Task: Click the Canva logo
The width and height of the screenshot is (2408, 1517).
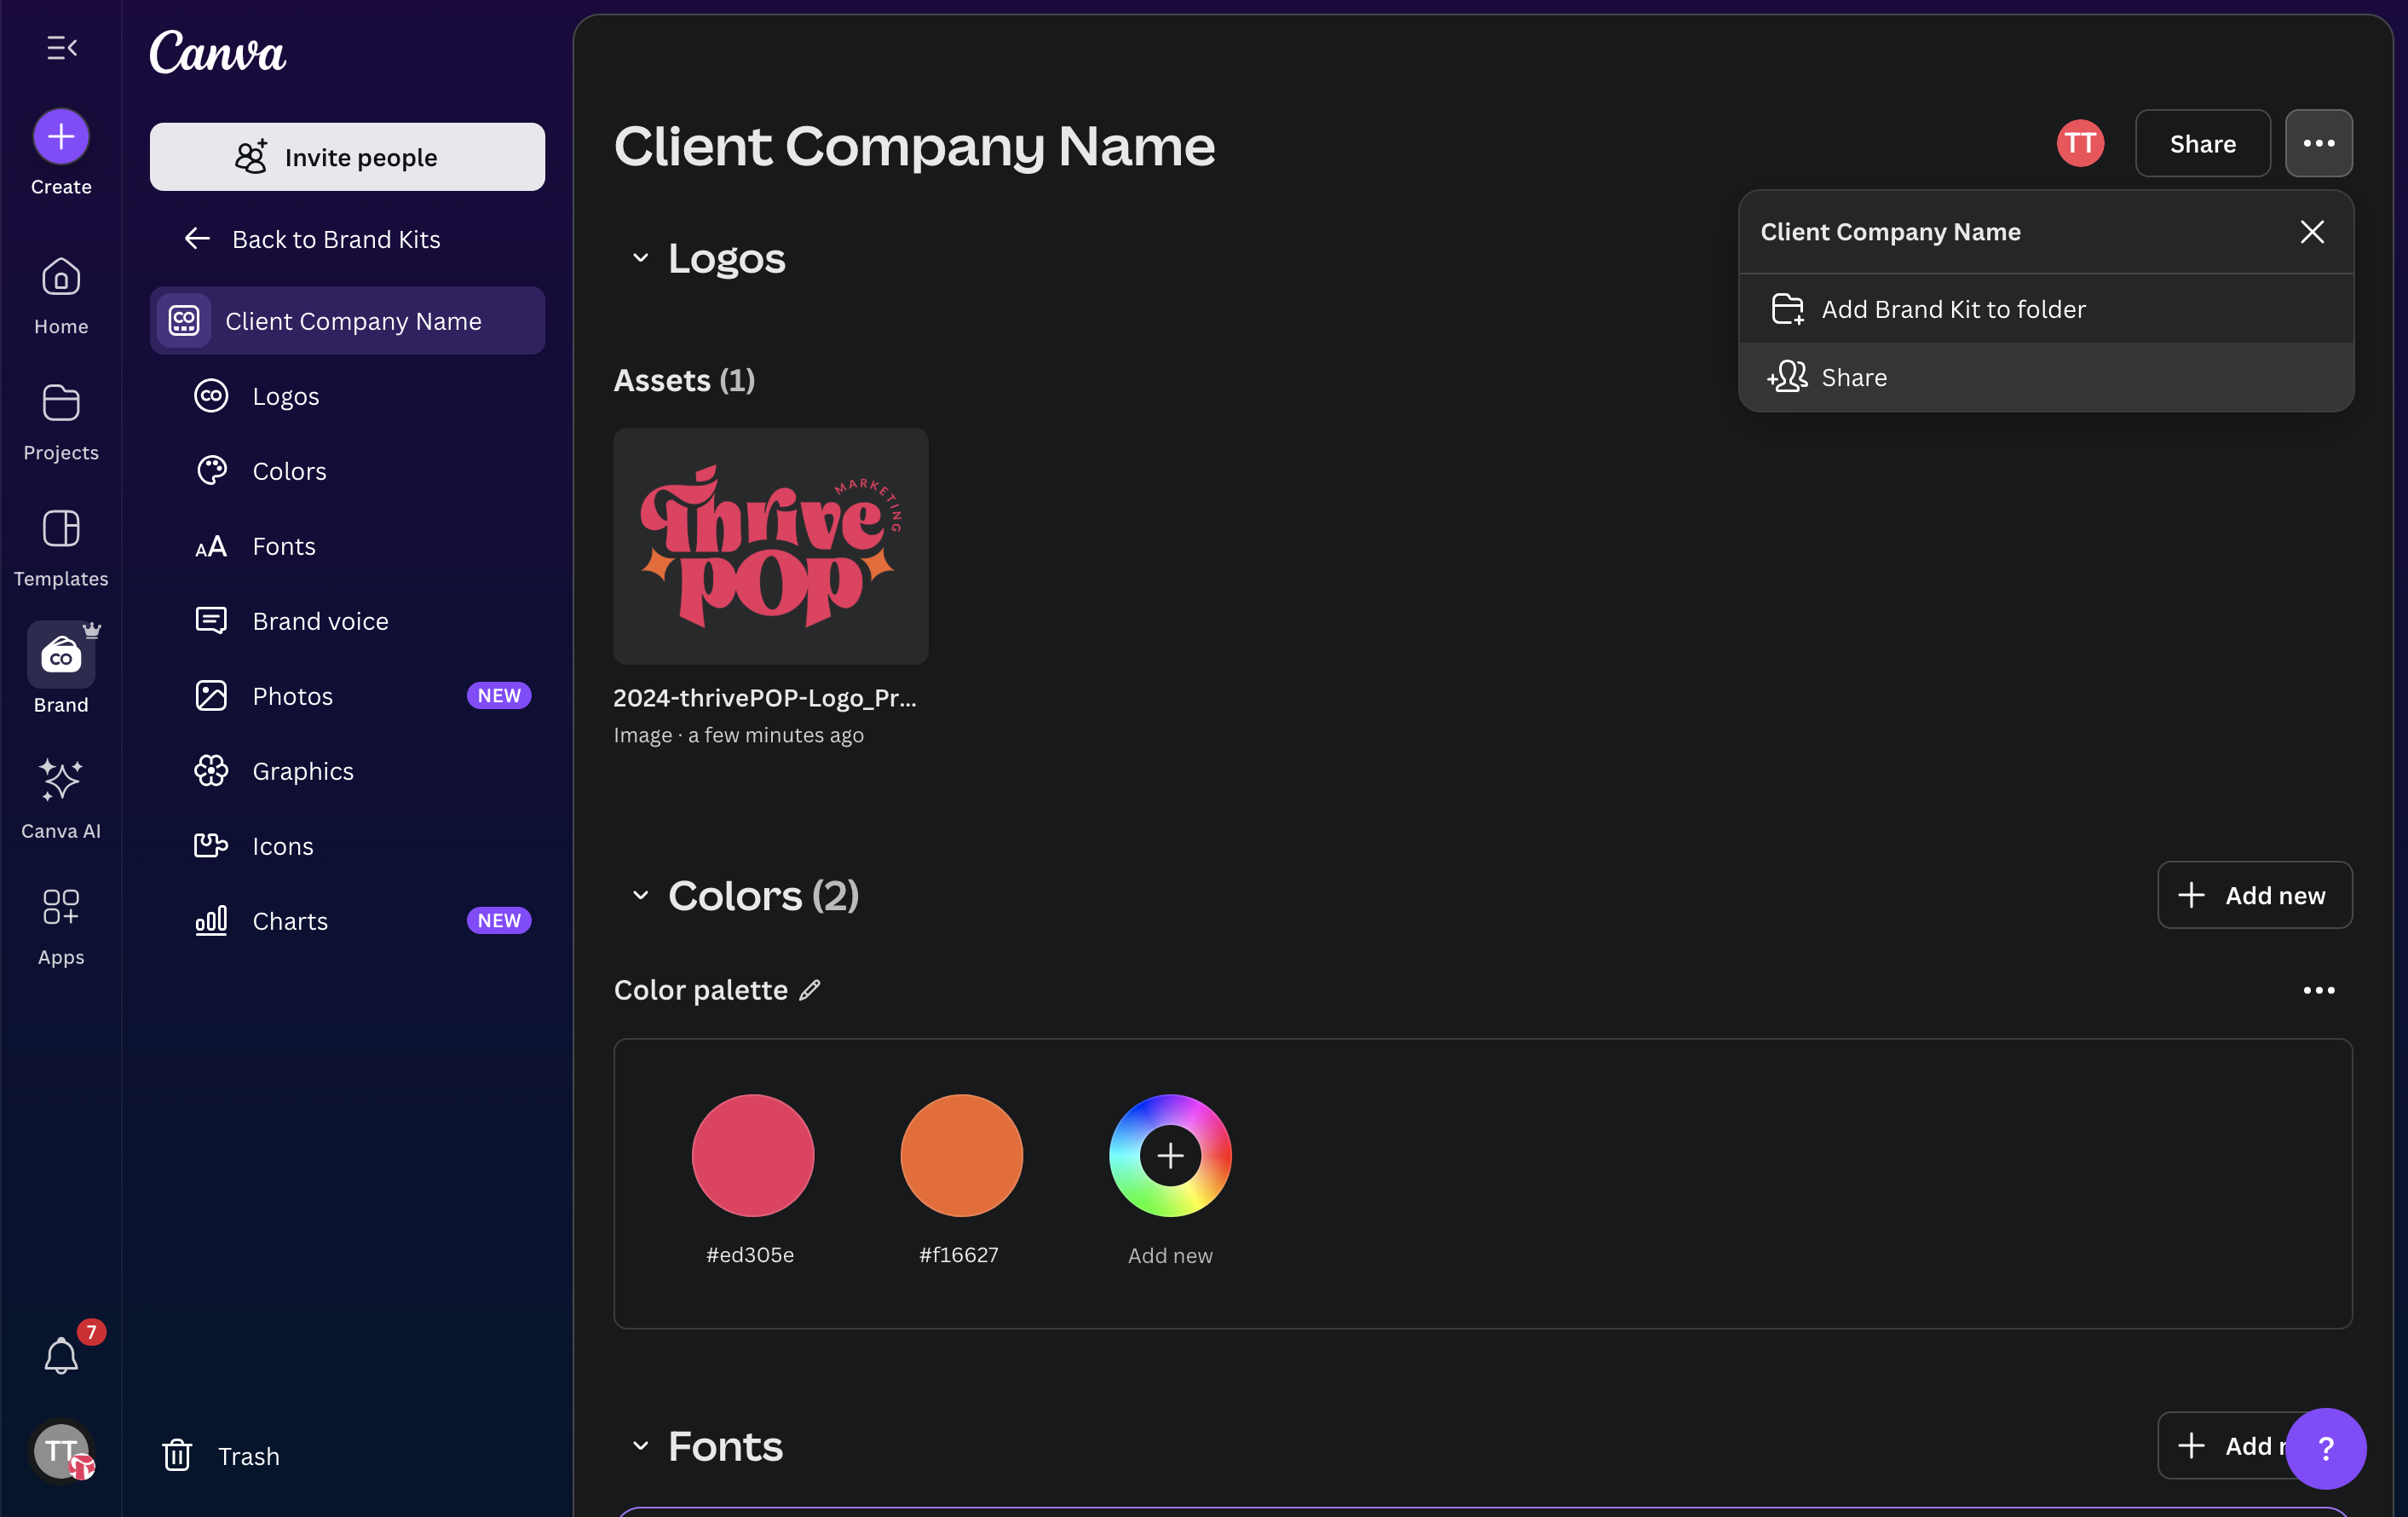Action: [218, 52]
